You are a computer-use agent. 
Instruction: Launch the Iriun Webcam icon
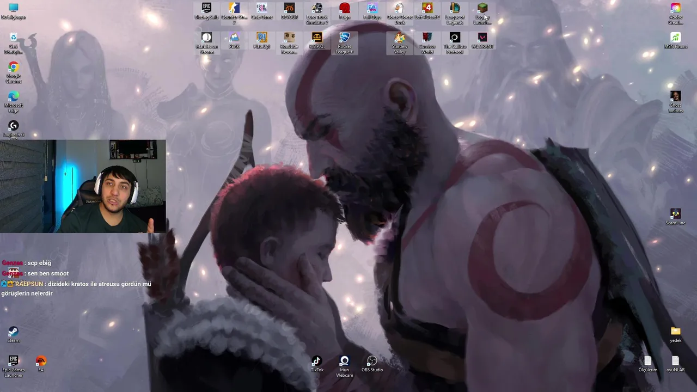(x=345, y=366)
